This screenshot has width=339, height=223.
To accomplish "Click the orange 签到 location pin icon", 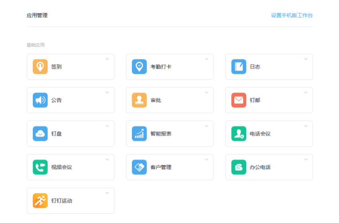I will pyautogui.click(x=40, y=67).
